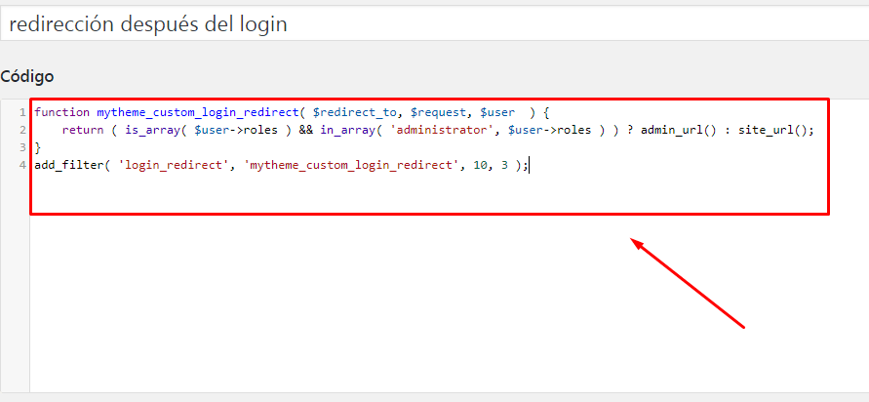Image resolution: width=869 pixels, height=402 pixels.
Task: Click 'in_array(' on line 2
Action: (351, 131)
